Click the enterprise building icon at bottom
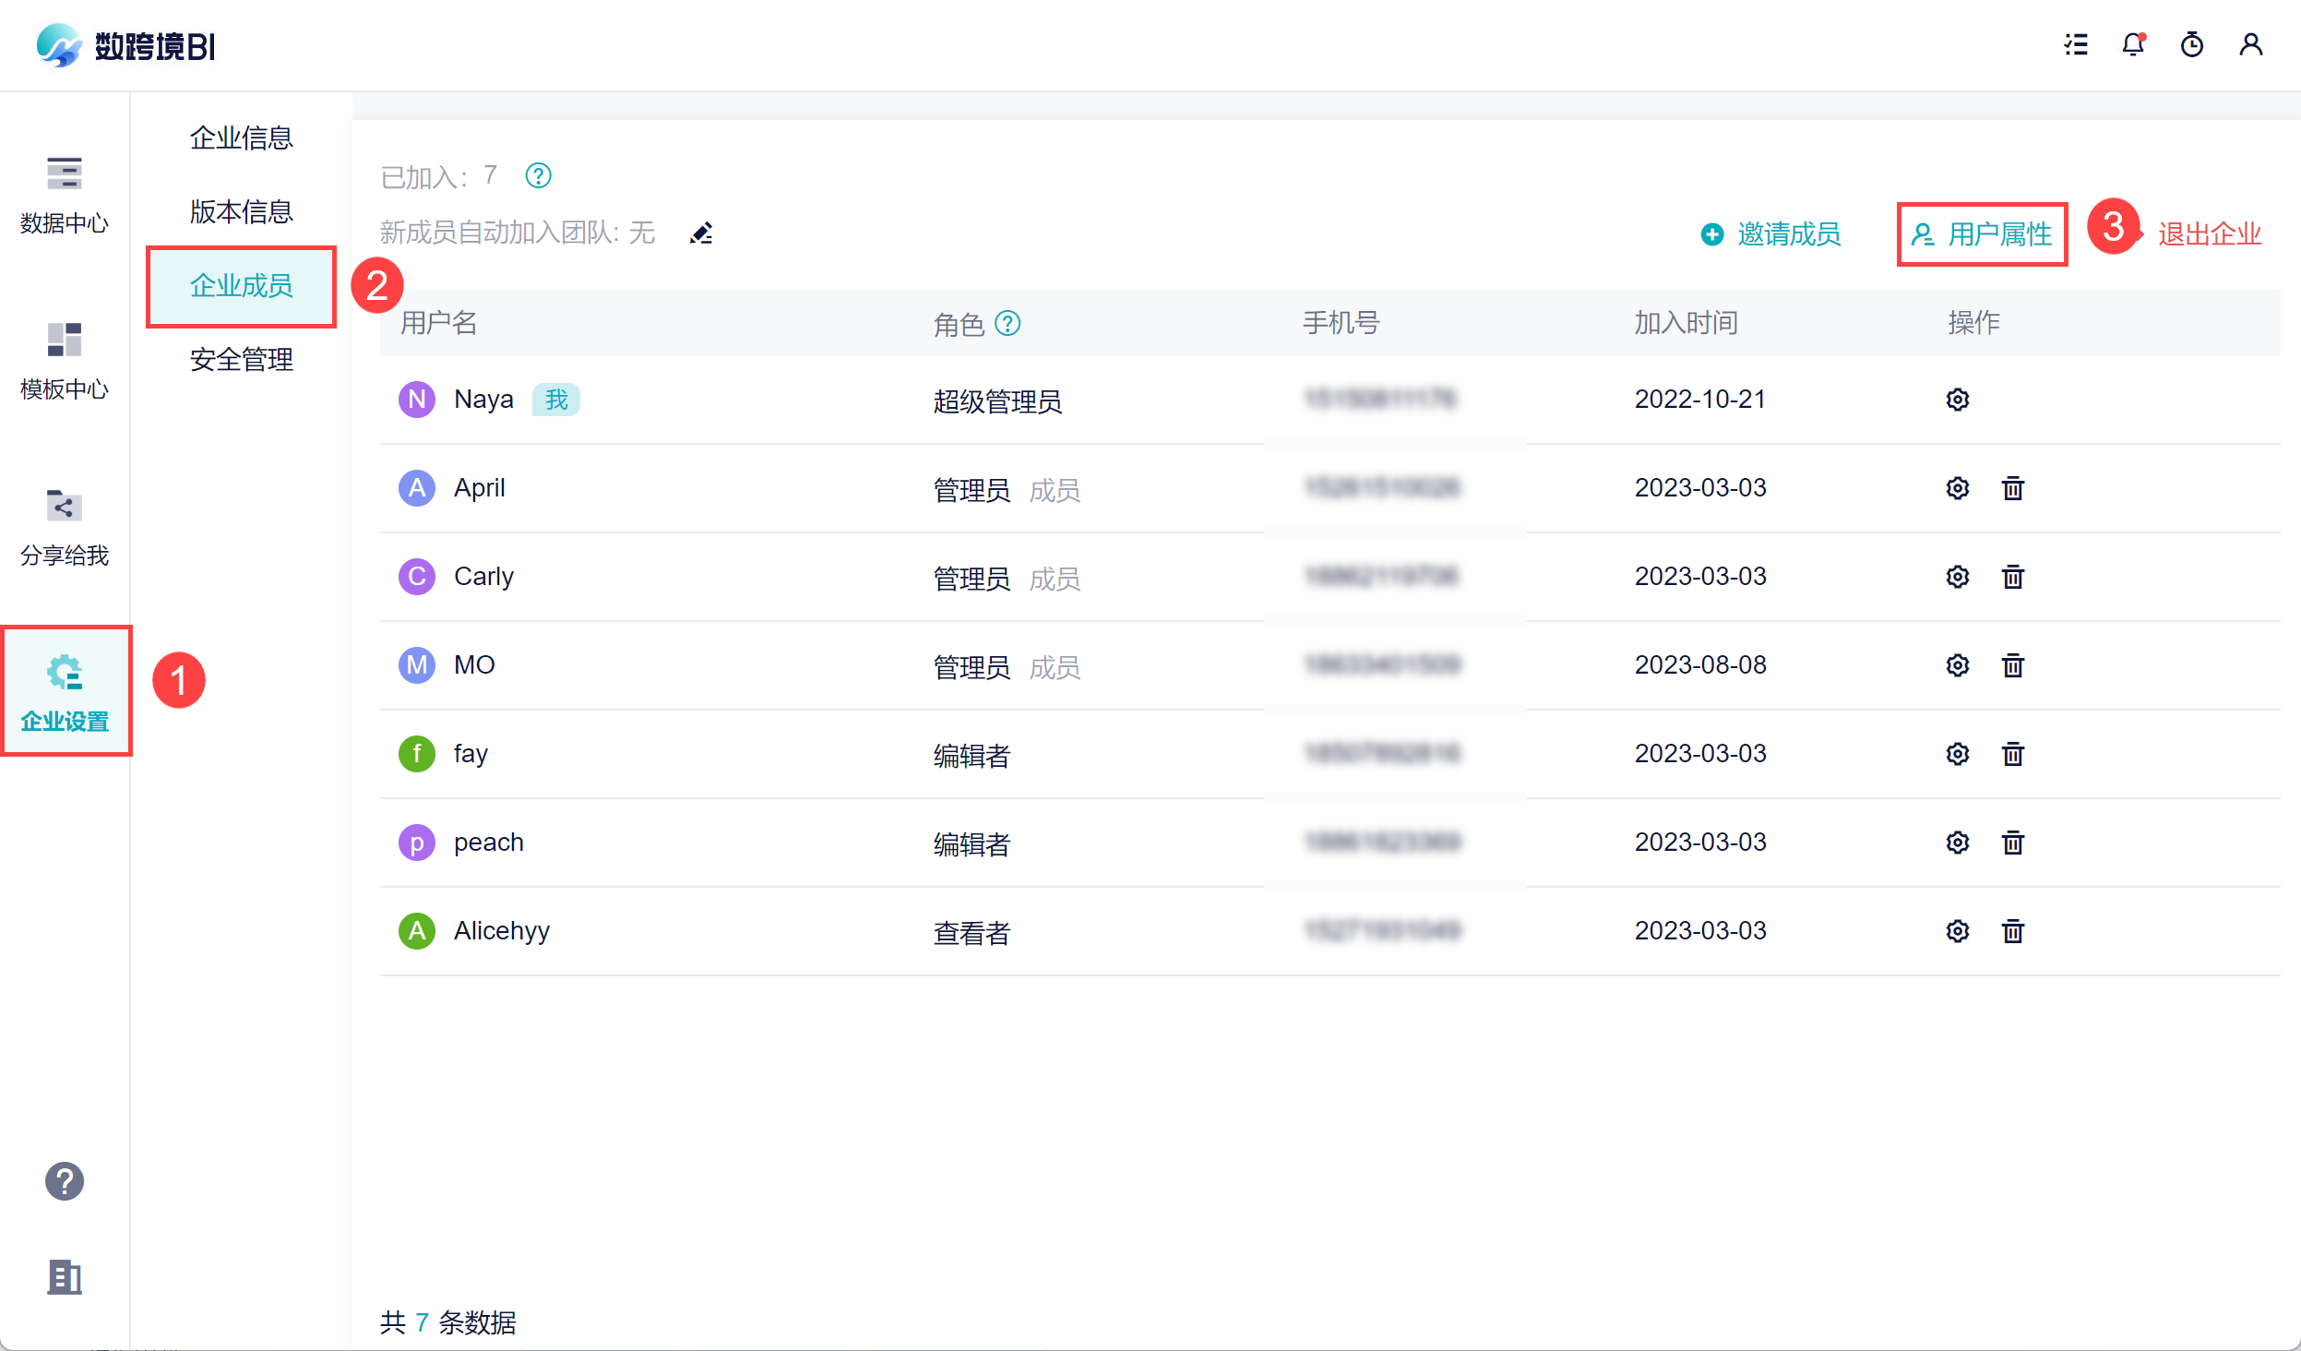This screenshot has width=2301, height=1351. point(65,1277)
